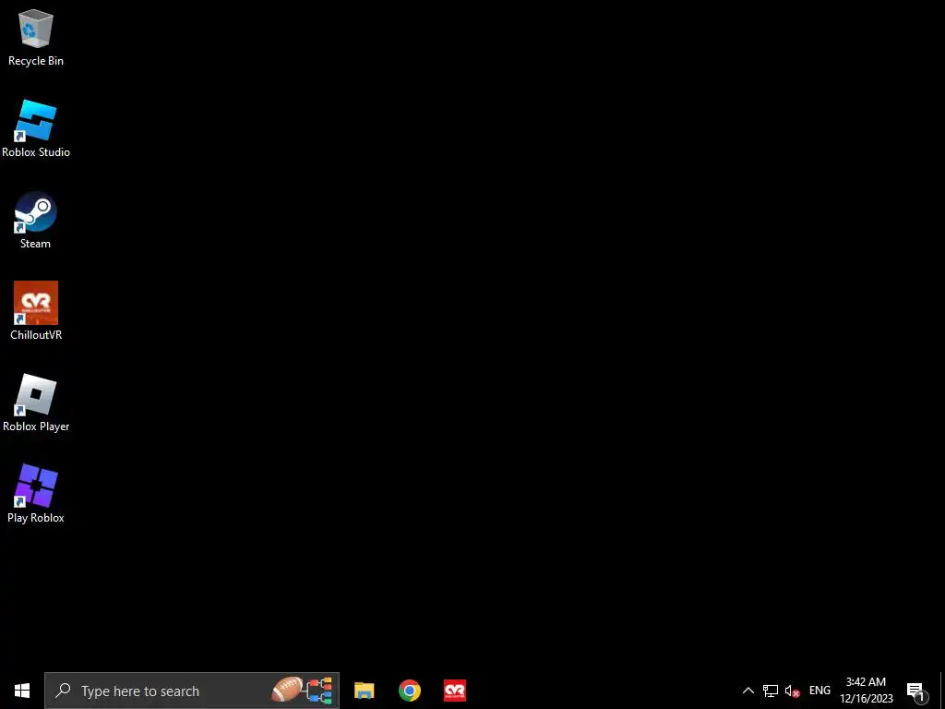Change the ENG input language
Image resolution: width=945 pixels, height=709 pixels.
point(819,691)
